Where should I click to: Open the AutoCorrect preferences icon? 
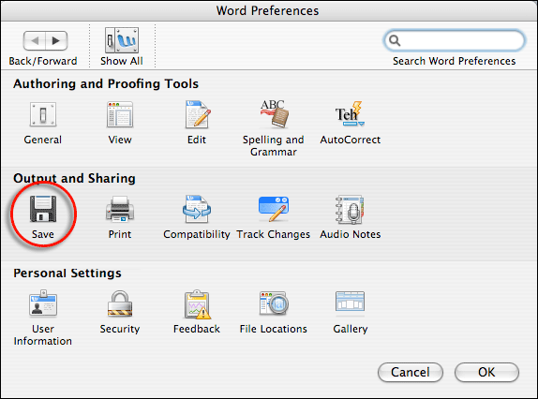pos(350,113)
